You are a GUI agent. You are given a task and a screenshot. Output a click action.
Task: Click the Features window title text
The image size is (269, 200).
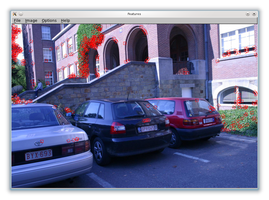tap(134, 14)
